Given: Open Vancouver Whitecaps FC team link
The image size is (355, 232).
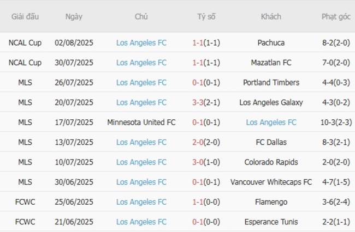Looking at the screenshot, I should 271,182.
